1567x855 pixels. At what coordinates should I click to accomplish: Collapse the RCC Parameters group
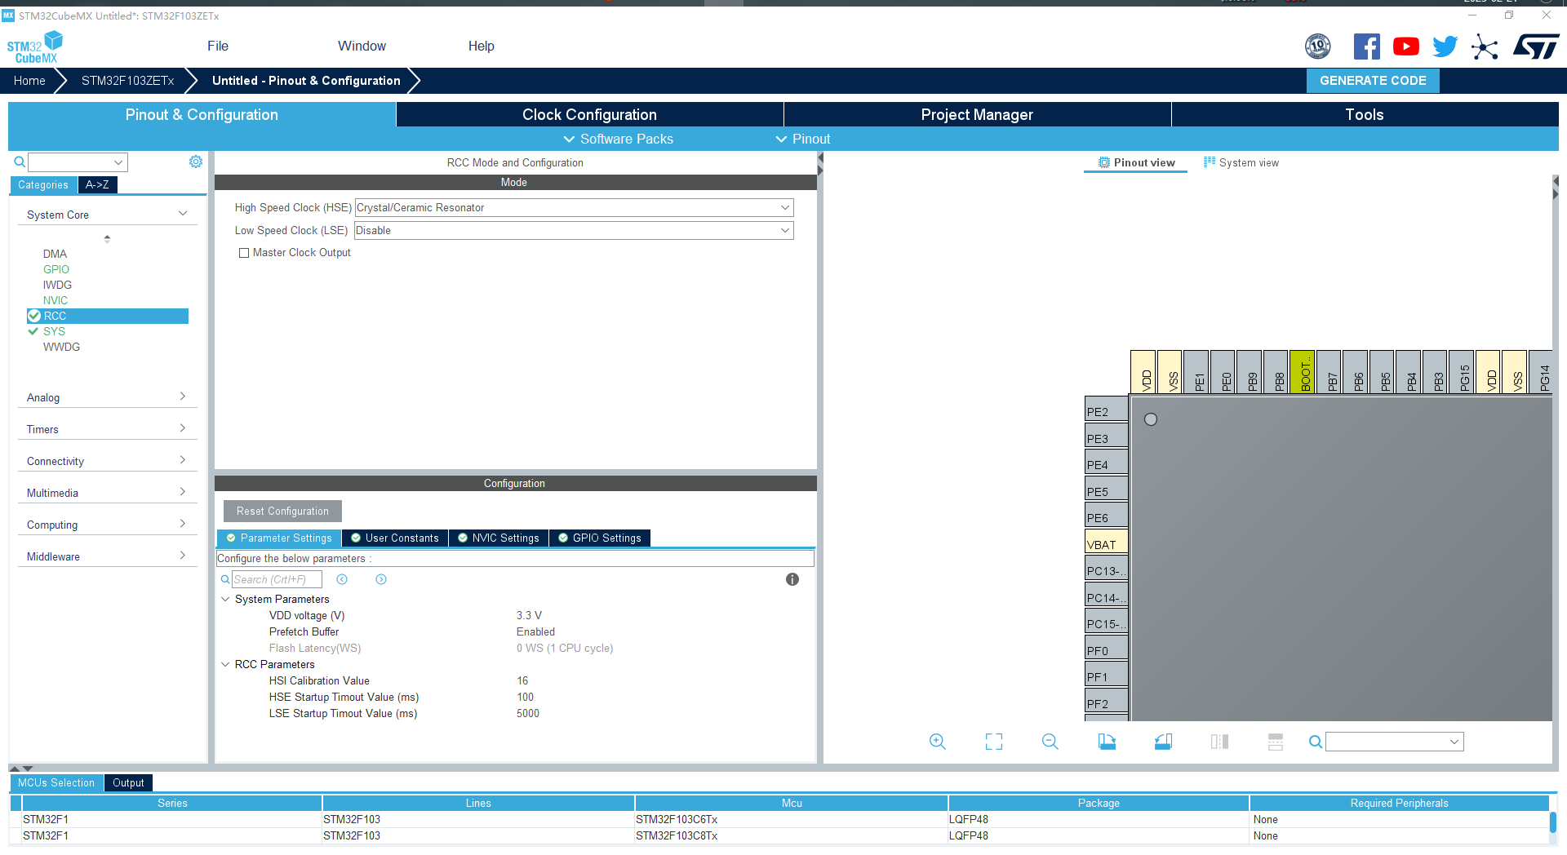tap(225, 664)
